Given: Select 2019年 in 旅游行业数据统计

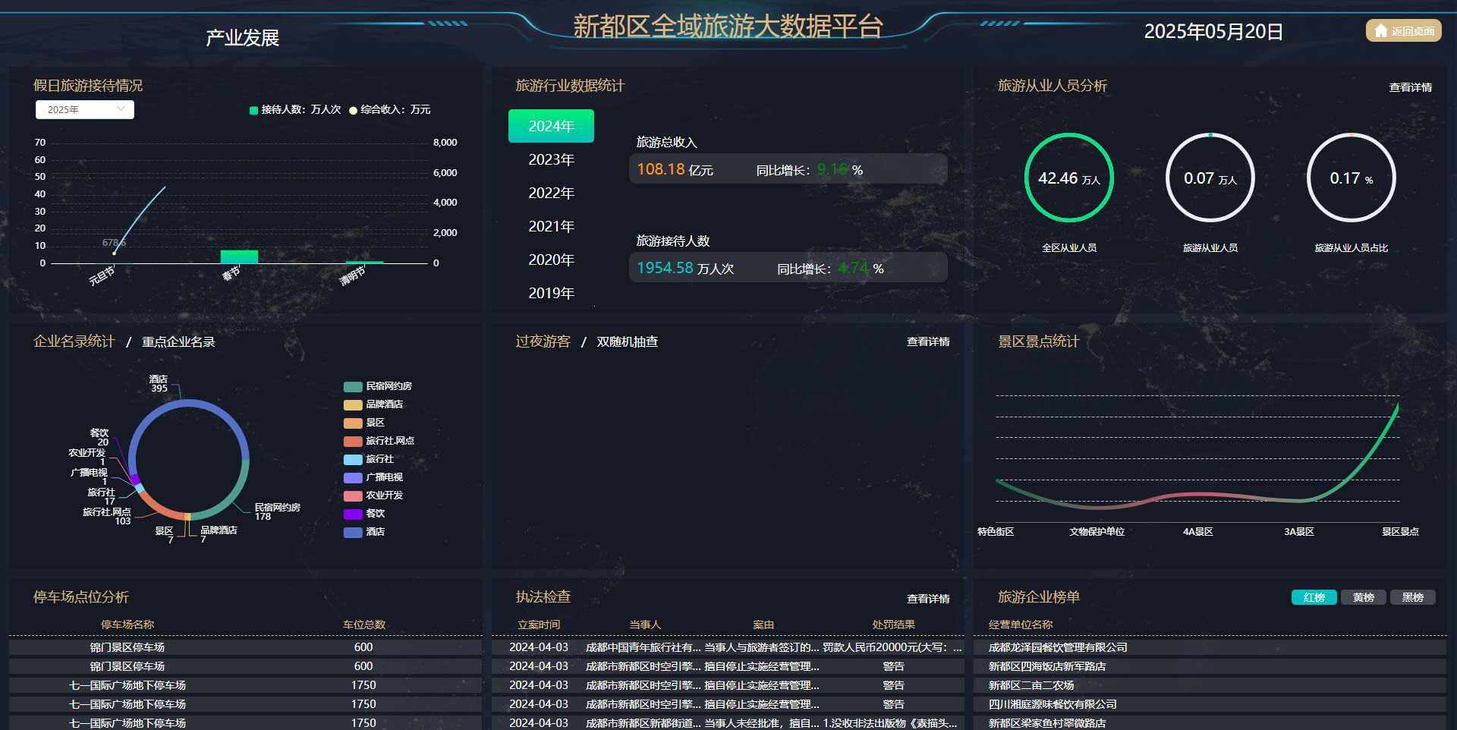Looking at the screenshot, I should click(551, 293).
